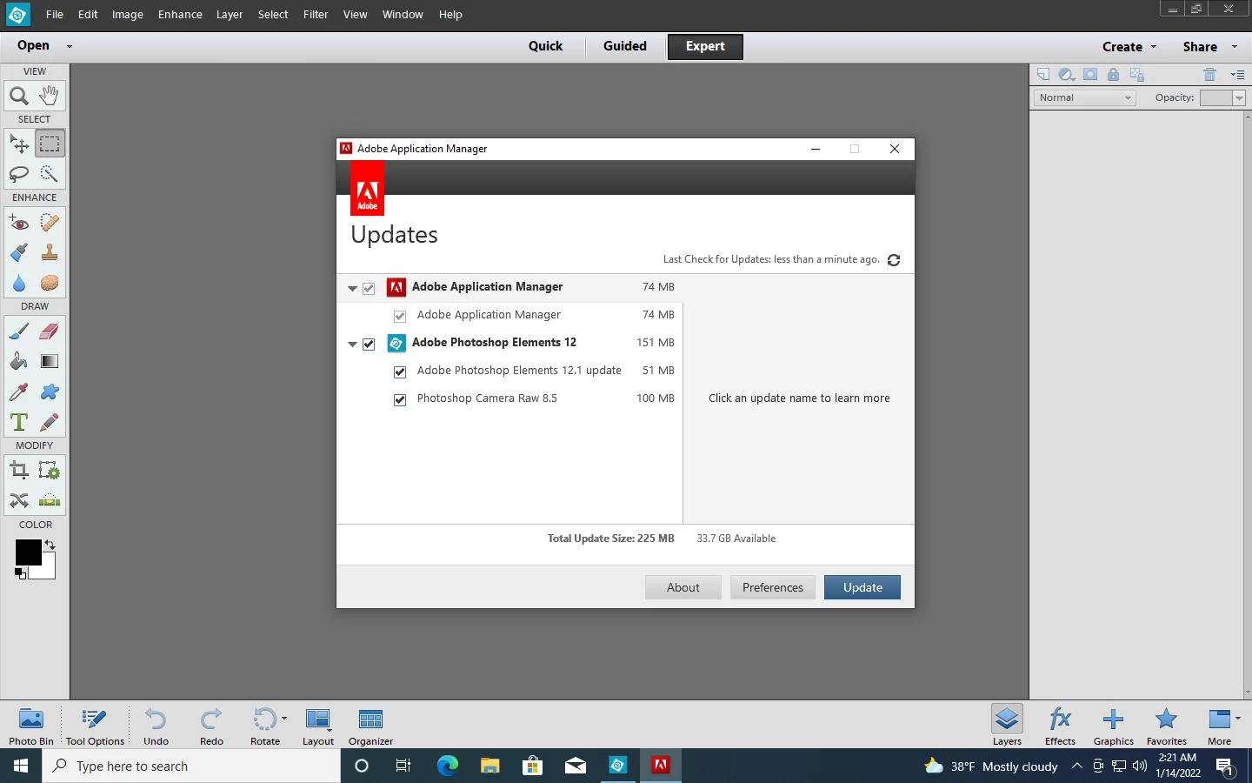Click the white background color swatch
Screen dimensions: 1252x783
46,570
